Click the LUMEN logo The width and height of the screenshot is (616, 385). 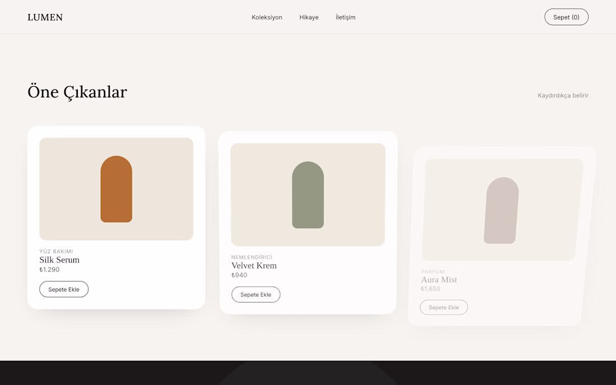coord(45,17)
